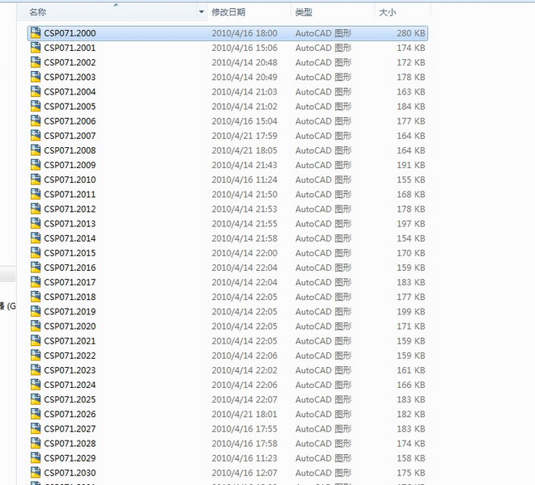Click the AutoCAD icon of CSP071.2000
This screenshot has width=535, height=485.
[36, 33]
